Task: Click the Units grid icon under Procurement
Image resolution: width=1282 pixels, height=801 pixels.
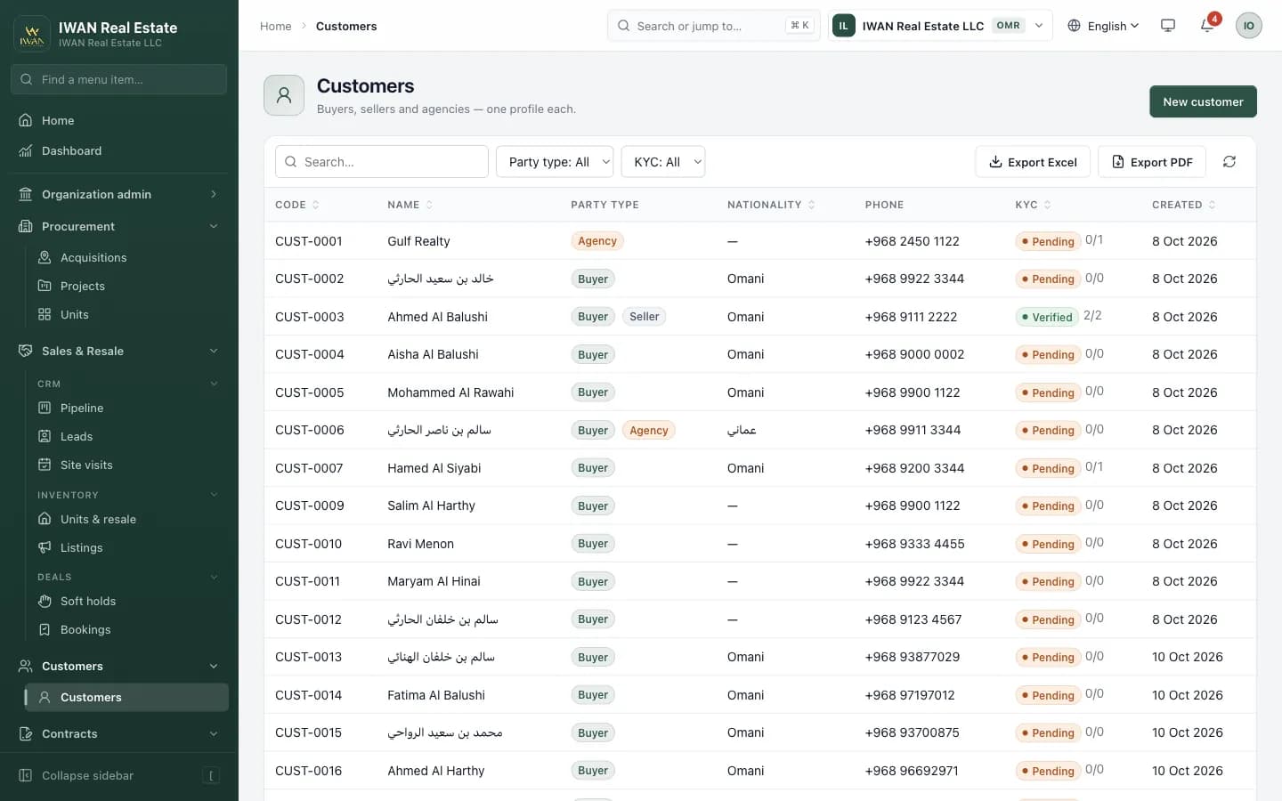Action: tap(45, 314)
